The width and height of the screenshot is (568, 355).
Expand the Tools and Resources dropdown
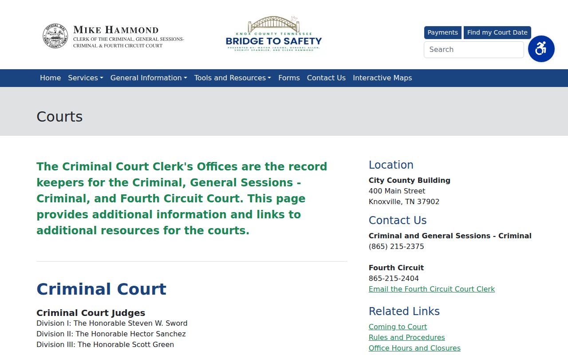tap(233, 78)
